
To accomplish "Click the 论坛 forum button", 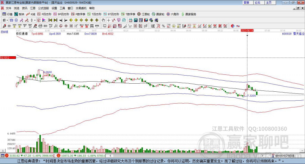I will (259, 2).
